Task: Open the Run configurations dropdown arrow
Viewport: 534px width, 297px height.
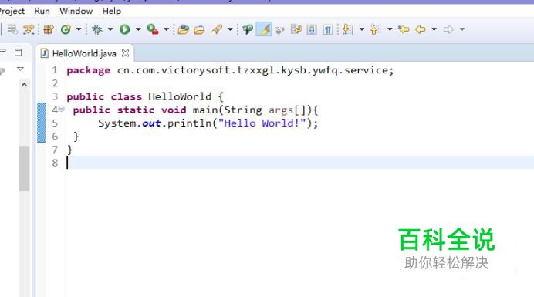Action: coord(138,29)
